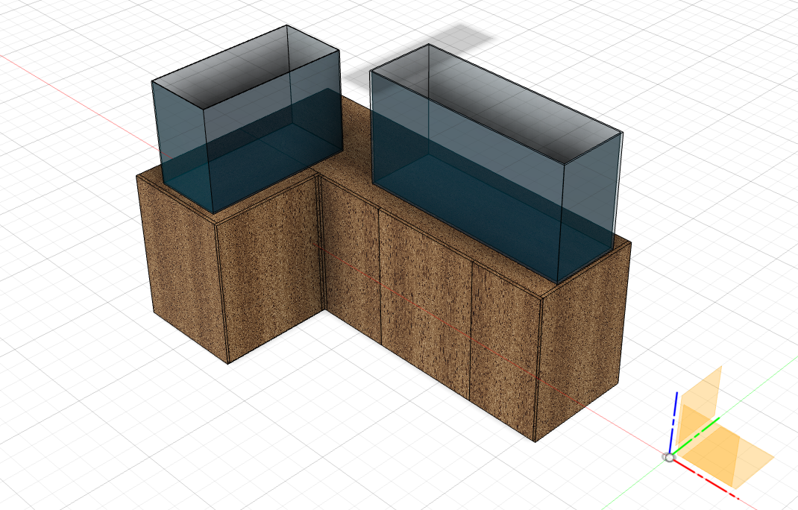The width and height of the screenshot is (798, 510).
Task: Click the blue vertical axis at origin
Action: [673, 421]
